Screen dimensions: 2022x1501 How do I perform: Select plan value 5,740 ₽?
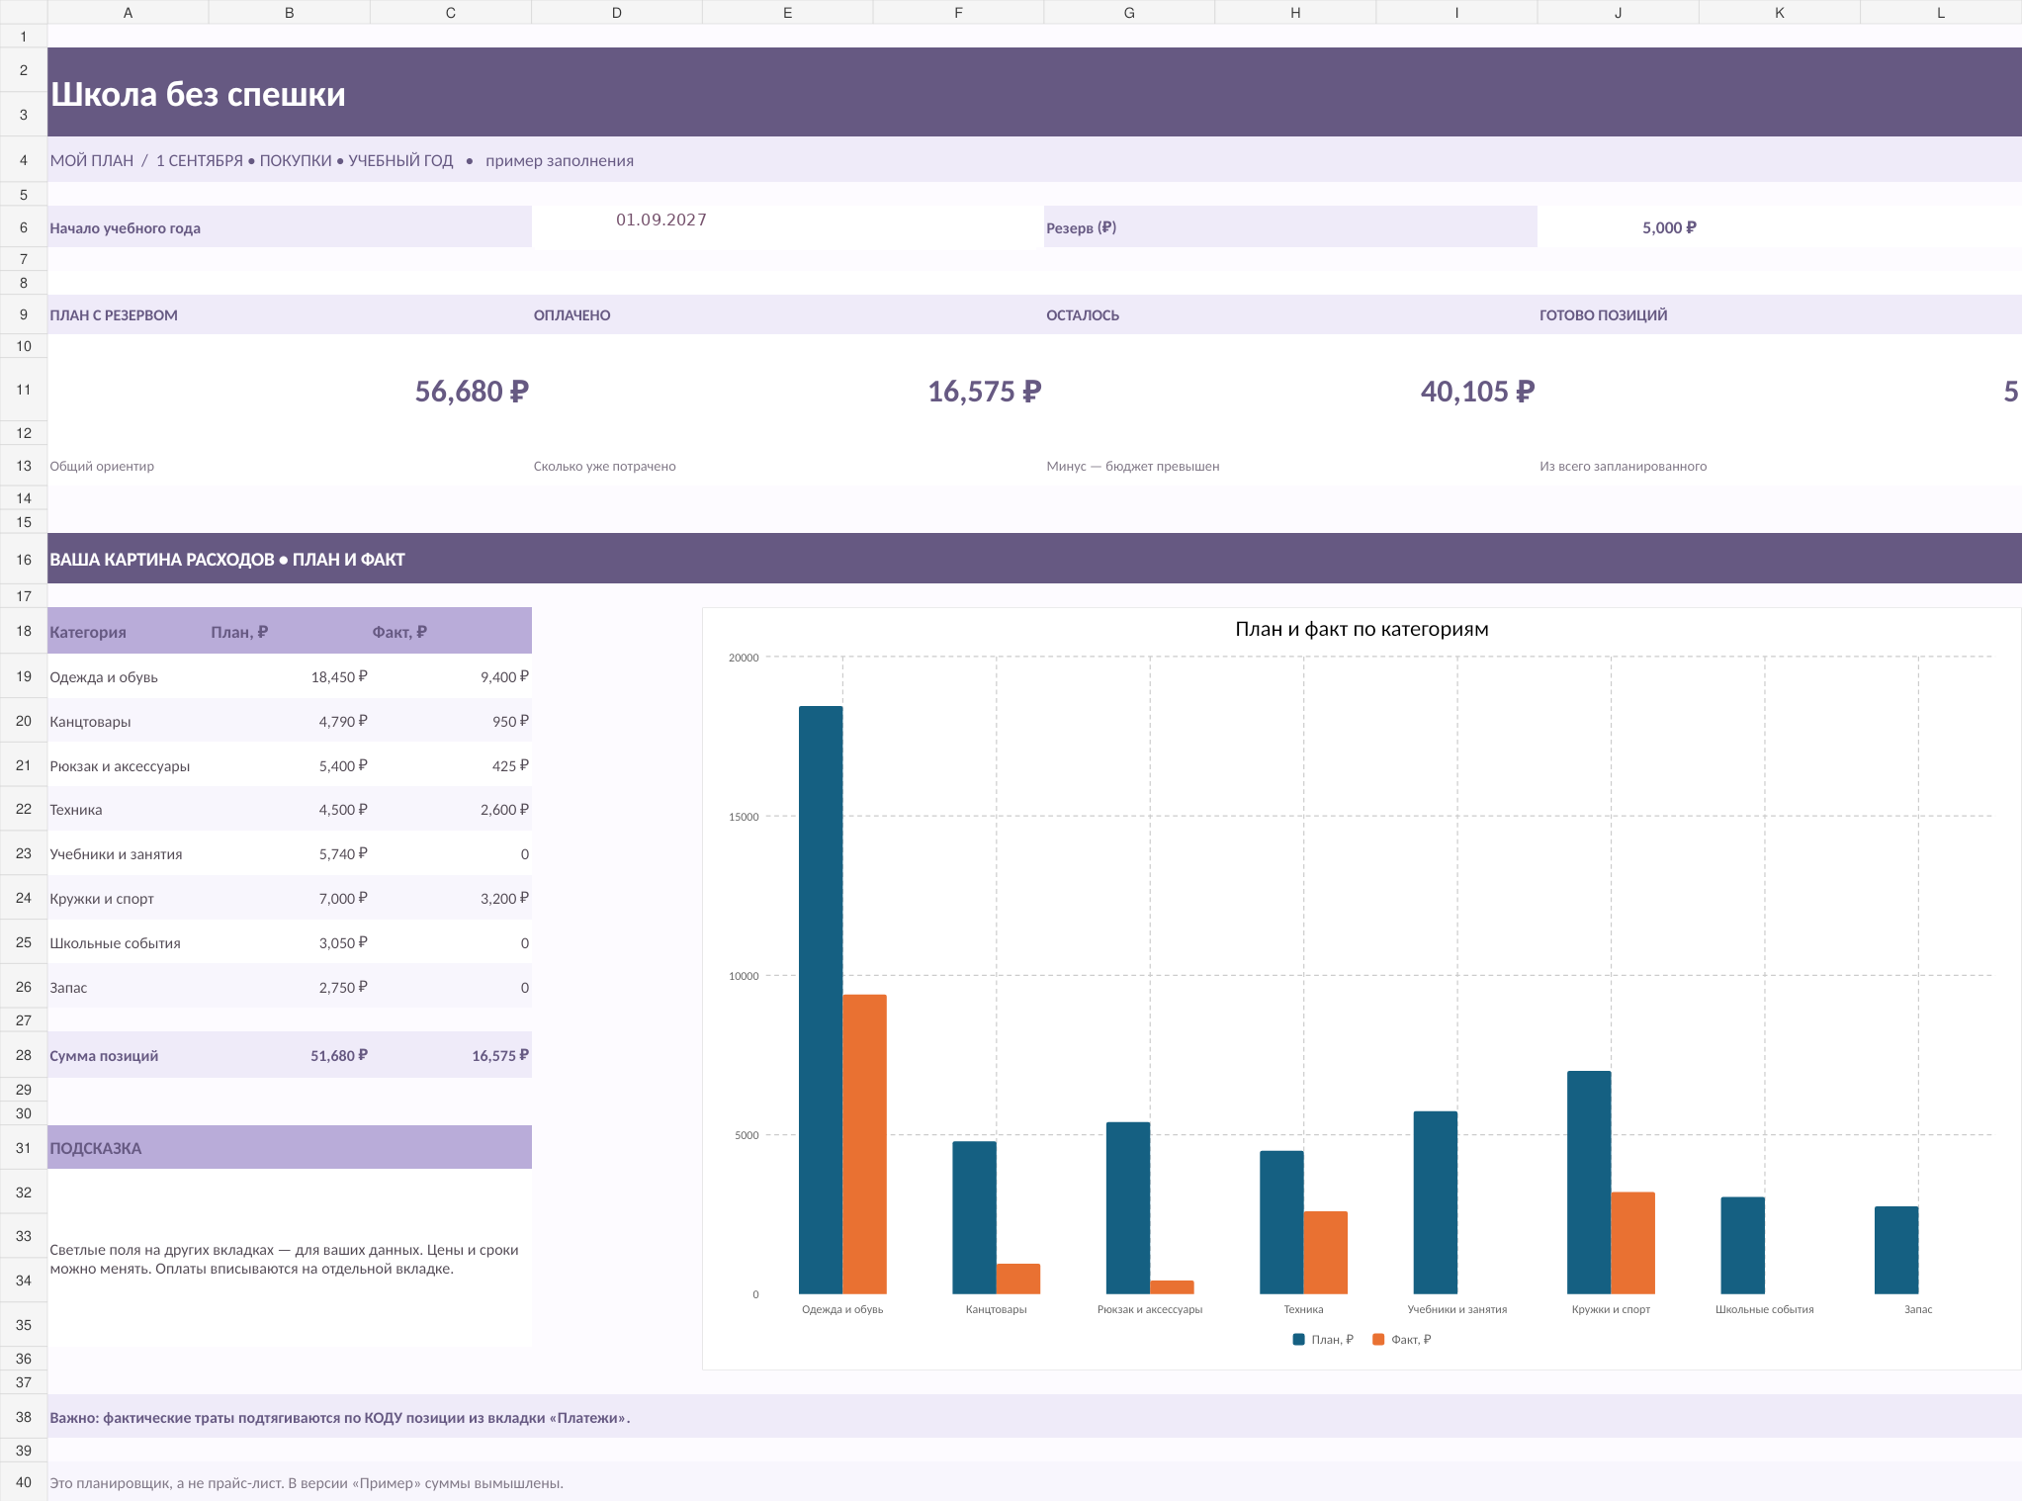click(x=289, y=854)
